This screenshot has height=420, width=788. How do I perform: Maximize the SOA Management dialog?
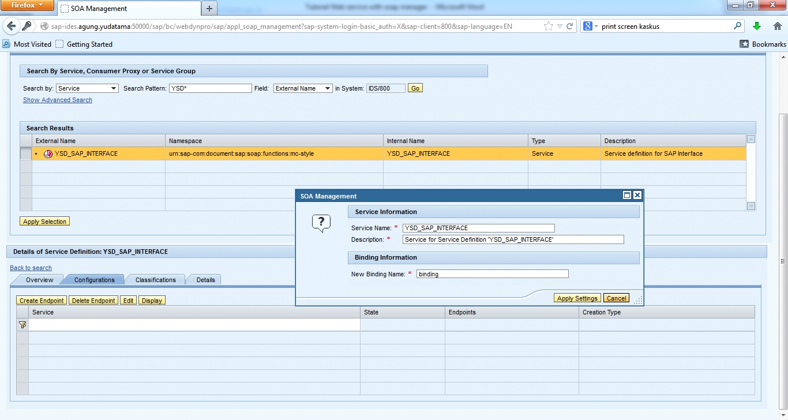tap(627, 196)
